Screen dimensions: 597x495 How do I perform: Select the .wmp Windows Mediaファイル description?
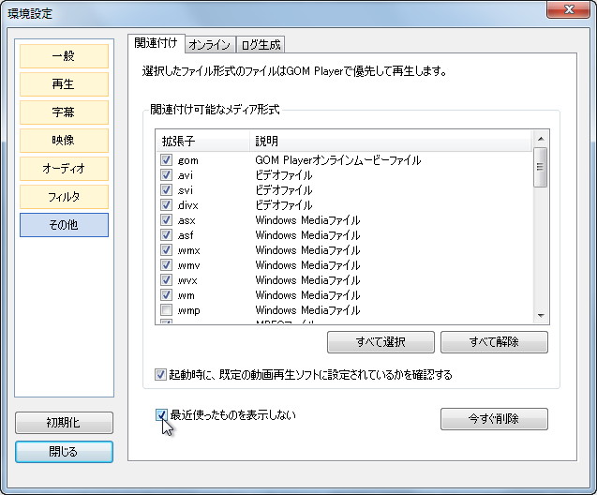(x=307, y=310)
